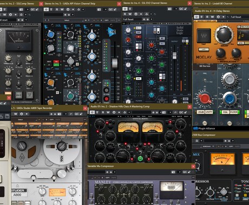249x205 pixels.
Task: Switch A/B setting in Shadow Hills window
Action: (x=114, y=112)
